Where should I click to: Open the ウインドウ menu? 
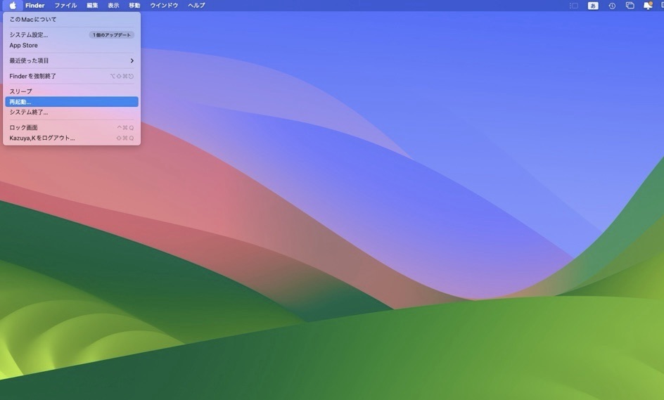[164, 6]
